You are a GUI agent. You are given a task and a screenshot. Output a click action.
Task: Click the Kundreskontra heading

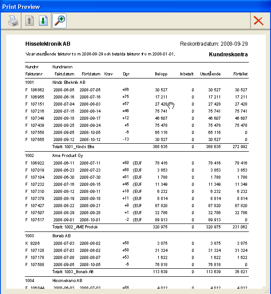coord(228,55)
